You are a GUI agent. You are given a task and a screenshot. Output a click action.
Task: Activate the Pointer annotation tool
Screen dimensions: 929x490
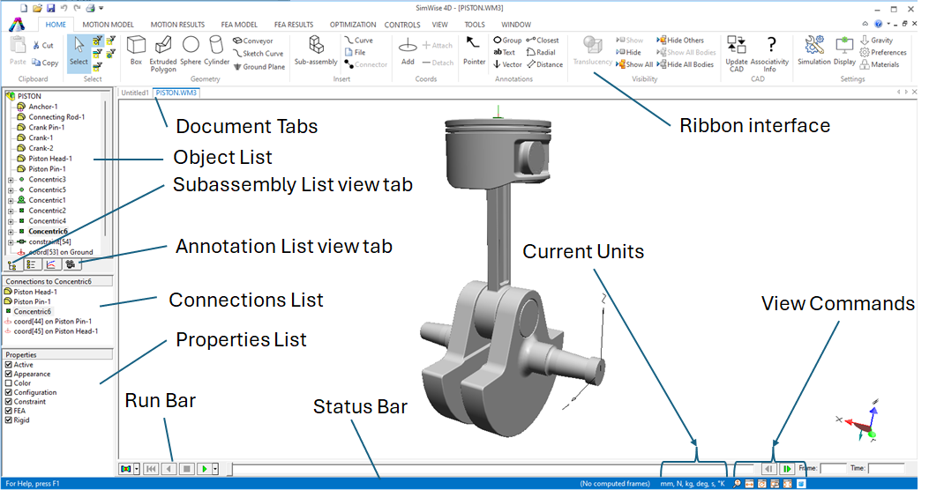[x=474, y=50]
